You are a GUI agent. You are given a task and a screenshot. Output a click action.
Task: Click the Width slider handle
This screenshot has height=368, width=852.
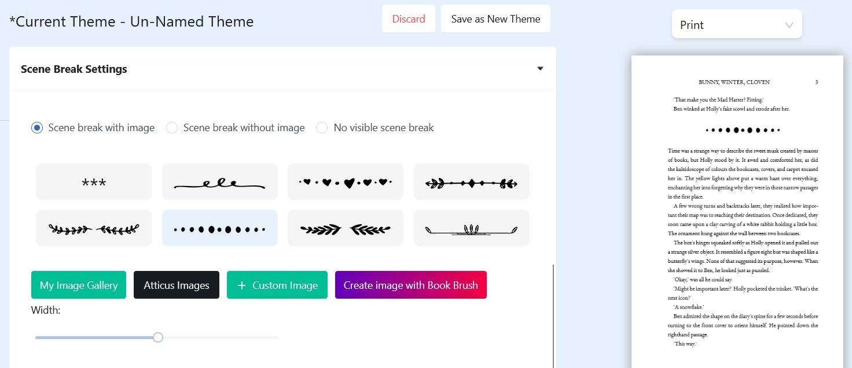pyautogui.click(x=158, y=337)
